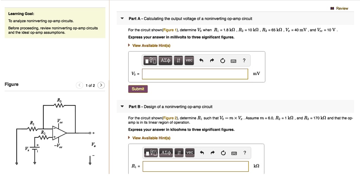The height and width of the screenshot is (178, 360).
Task: Expand Part A View Available Hint(s)
Action: (x=151, y=46)
